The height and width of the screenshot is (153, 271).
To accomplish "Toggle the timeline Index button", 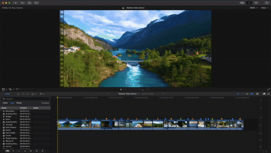I will (7, 94).
